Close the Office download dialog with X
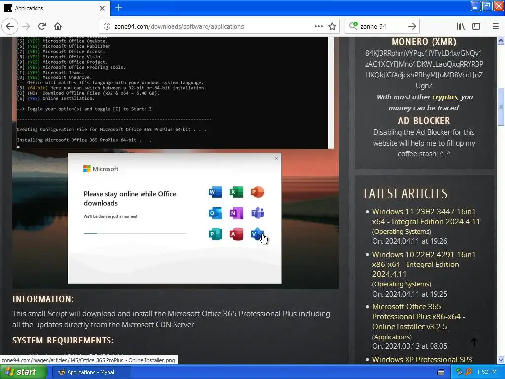505x379 pixels. 276,158
